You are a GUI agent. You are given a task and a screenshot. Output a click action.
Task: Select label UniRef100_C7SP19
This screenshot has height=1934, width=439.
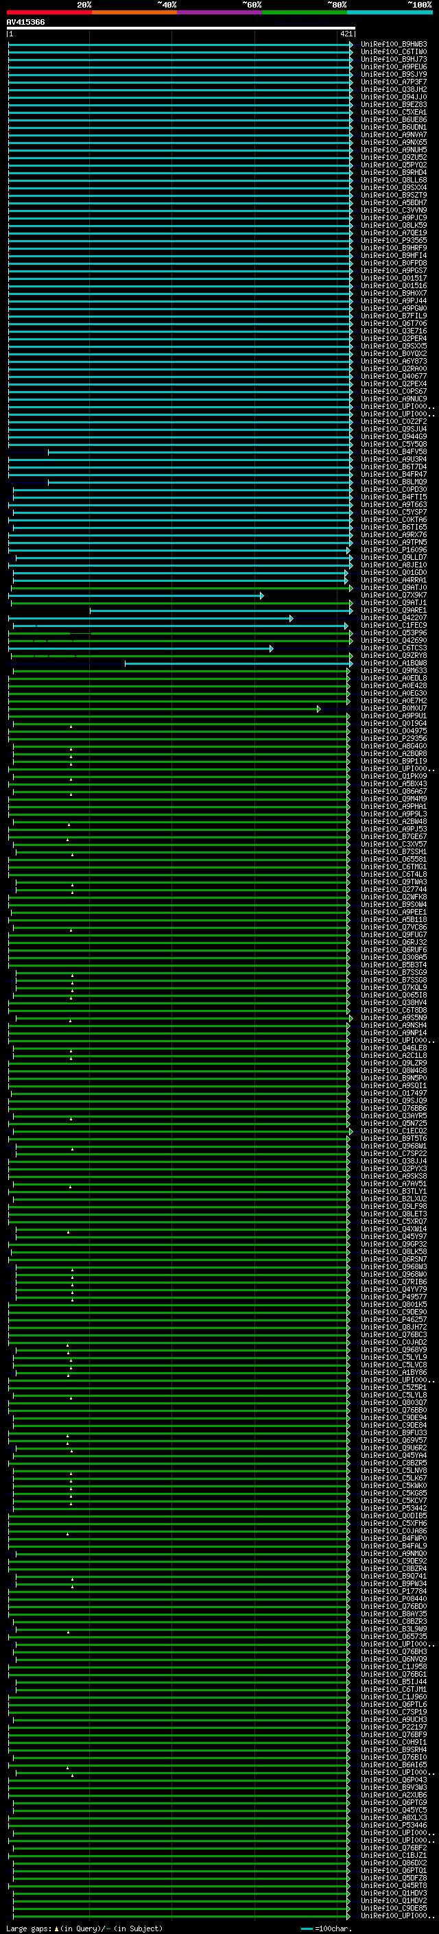pyautogui.click(x=394, y=1712)
